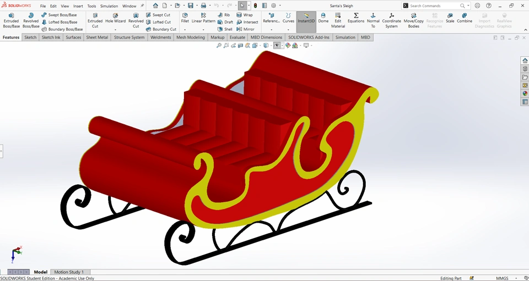This screenshot has height=281, width=529.
Task: Click the Apply Scene icon
Action: pyautogui.click(x=295, y=46)
